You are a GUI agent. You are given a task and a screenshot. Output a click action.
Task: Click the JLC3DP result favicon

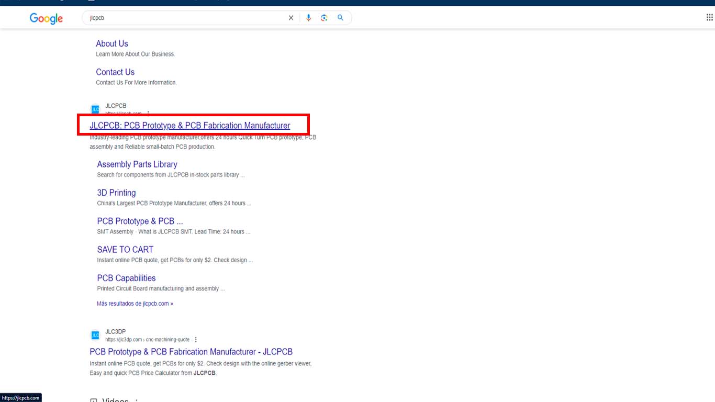[x=95, y=335]
